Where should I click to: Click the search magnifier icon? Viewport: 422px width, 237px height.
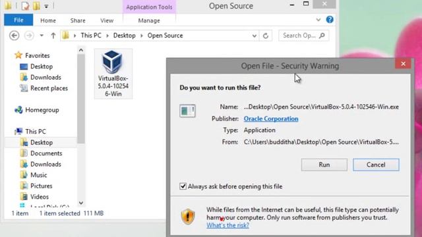pyautogui.click(x=322, y=36)
